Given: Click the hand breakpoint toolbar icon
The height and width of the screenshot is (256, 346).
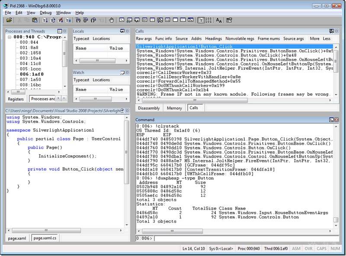Looking at the screenshot, I should coord(111,20).
